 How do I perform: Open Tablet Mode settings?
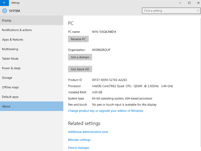pos(32,59)
